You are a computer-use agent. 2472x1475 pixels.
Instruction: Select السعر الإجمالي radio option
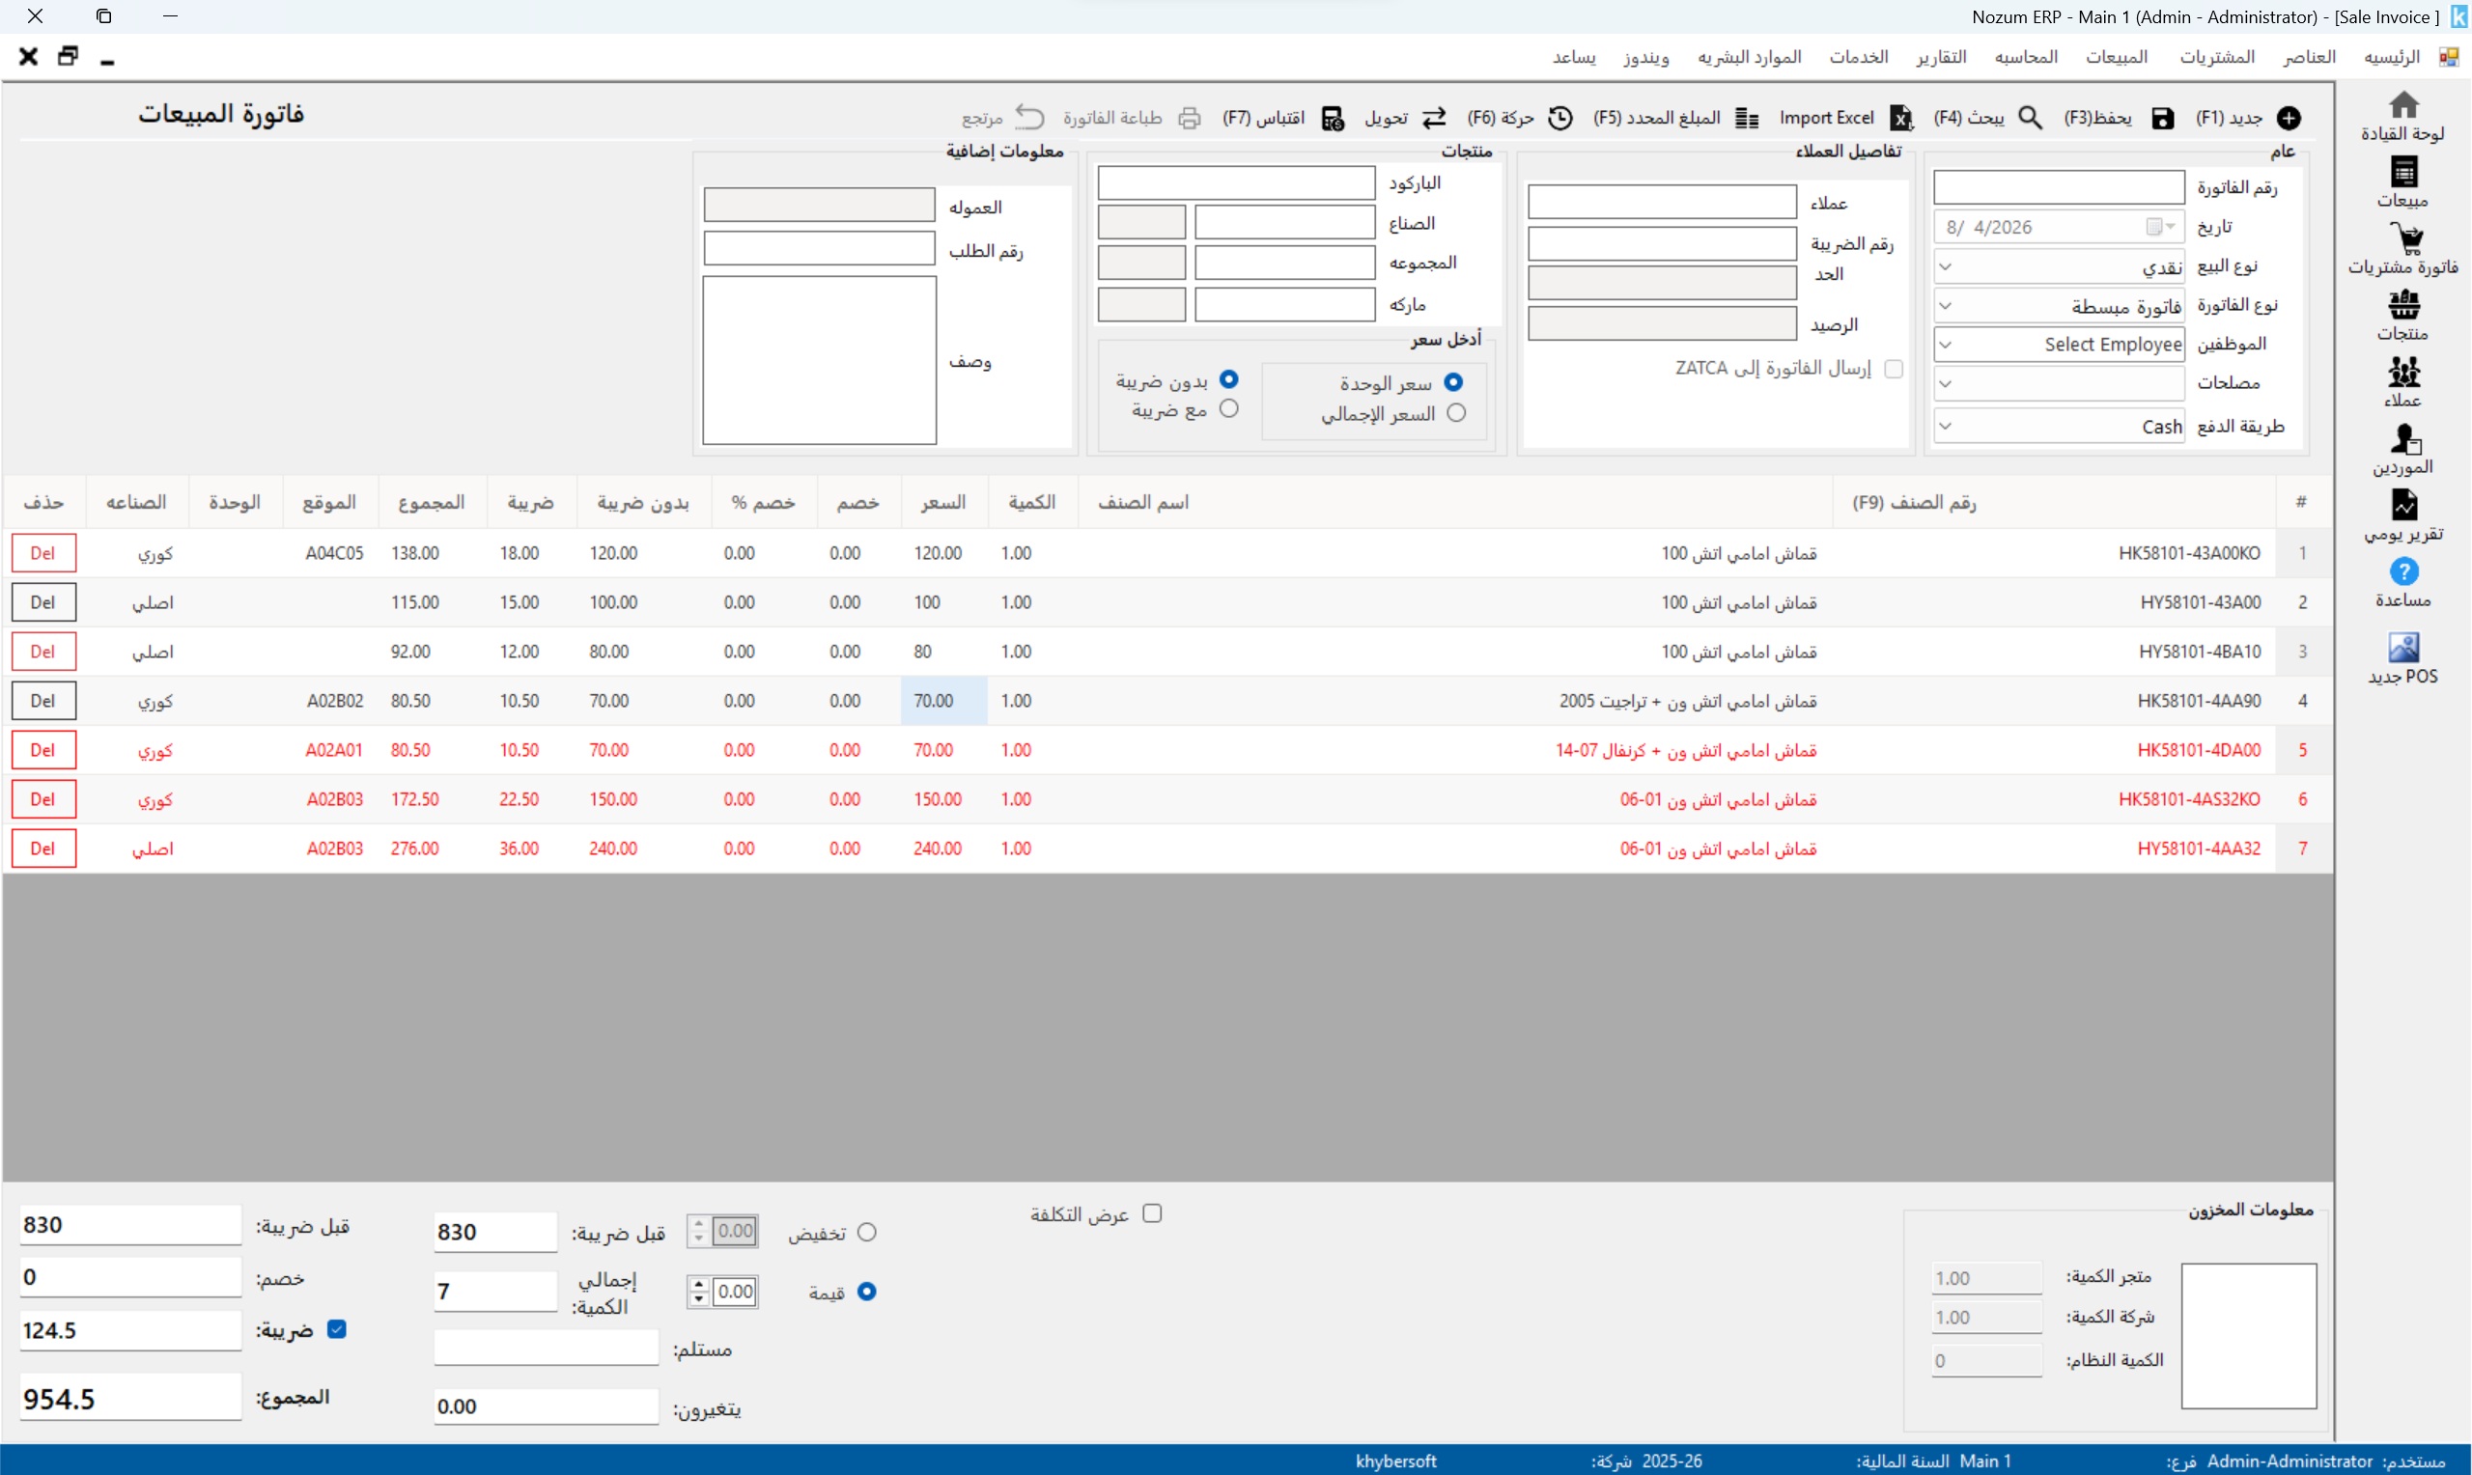pyautogui.click(x=1456, y=412)
